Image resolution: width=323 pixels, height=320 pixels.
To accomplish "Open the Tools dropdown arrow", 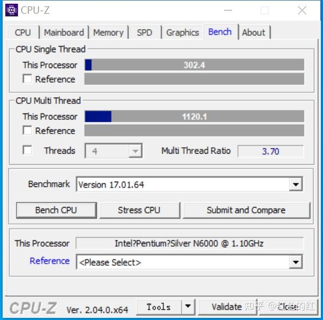I will click(188, 307).
